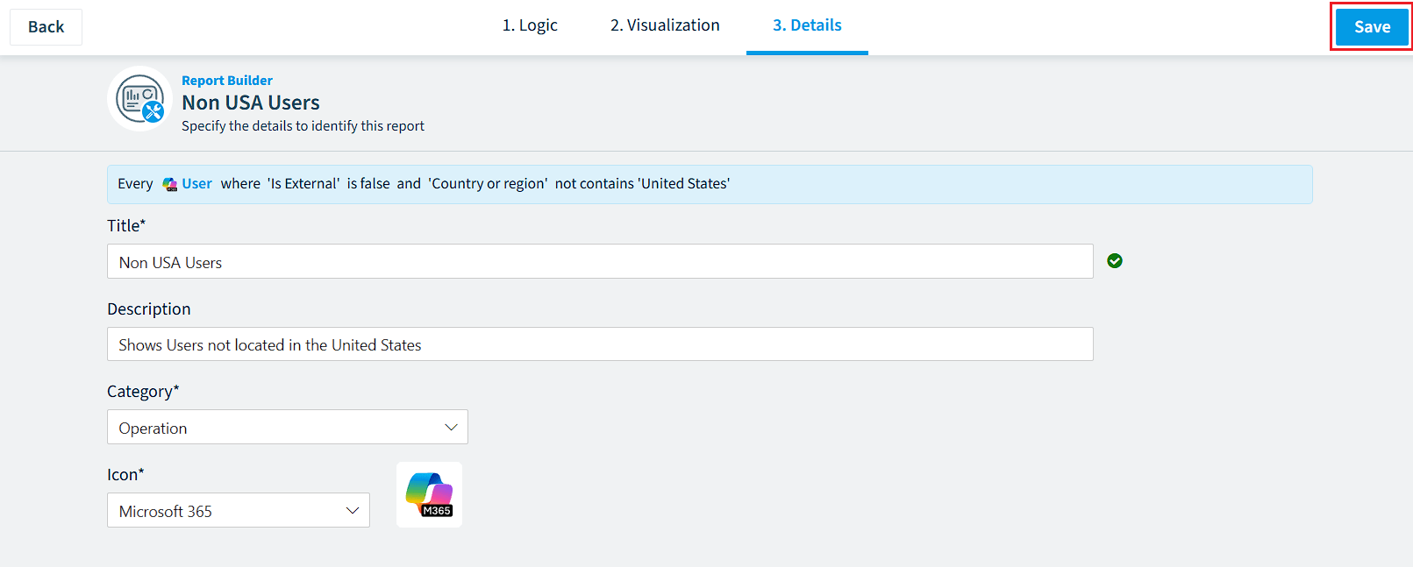
Task: Switch to the 2. Visualization tab
Action: pos(665,25)
